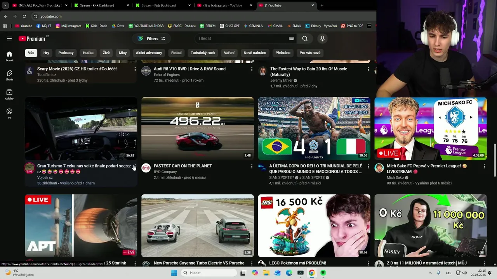The image size is (497, 279).
Task: Click the search magnifier button
Action: [305, 38]
